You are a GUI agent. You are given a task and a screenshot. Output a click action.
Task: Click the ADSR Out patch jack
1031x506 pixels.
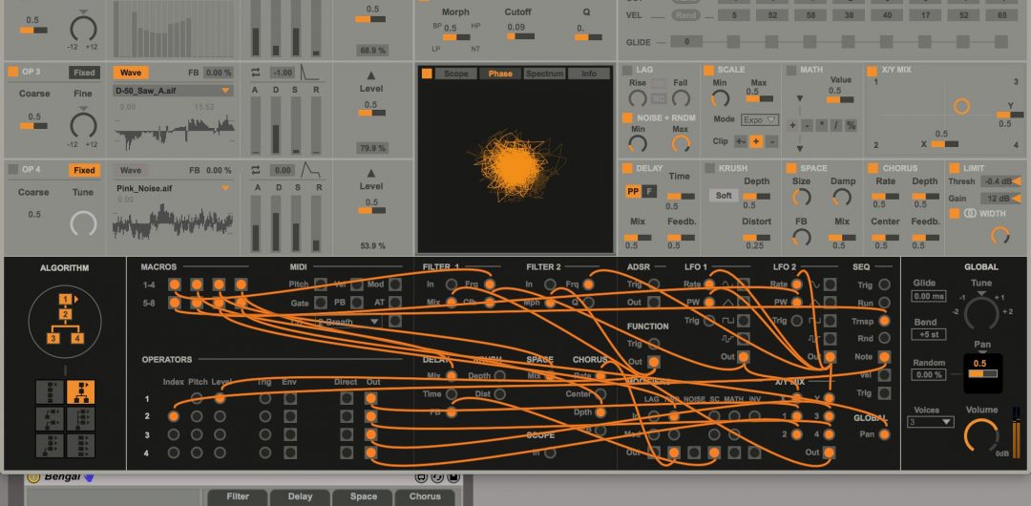point(653,302)
